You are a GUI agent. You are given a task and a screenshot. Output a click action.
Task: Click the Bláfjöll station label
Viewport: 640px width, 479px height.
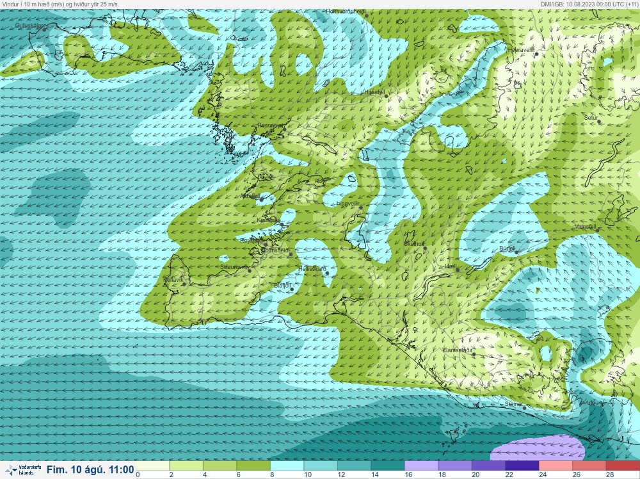click(282, 286)
